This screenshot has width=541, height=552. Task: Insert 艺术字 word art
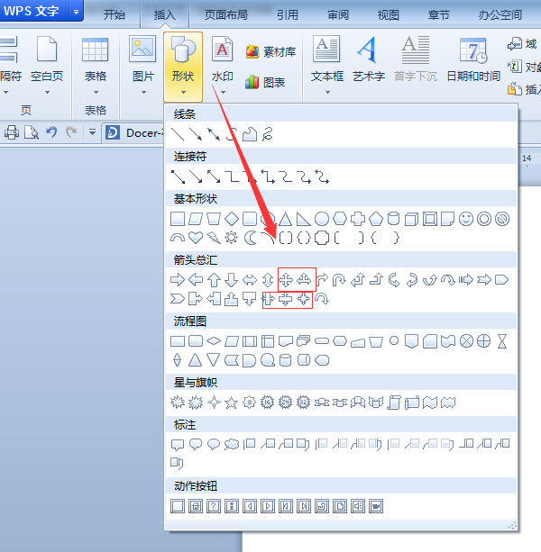point(369,59)
